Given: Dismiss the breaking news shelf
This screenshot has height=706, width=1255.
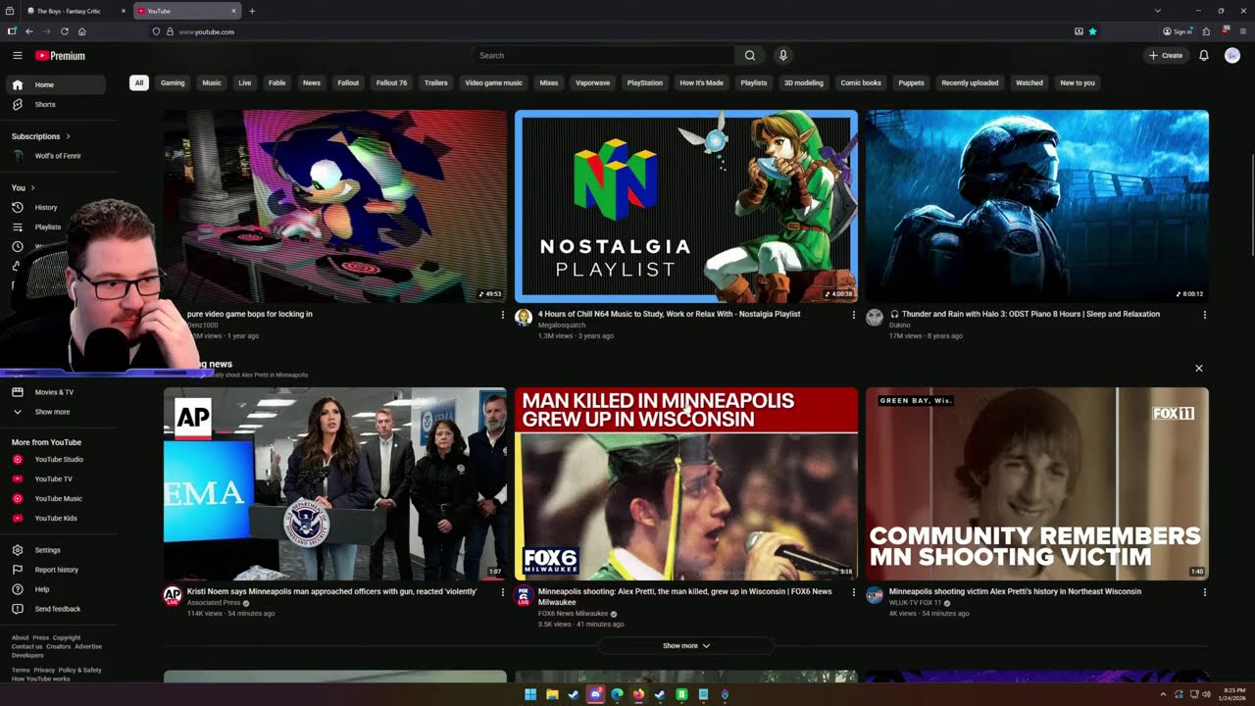Looking at the screenshot, I should pyautogui.click(x=1198, y=369).
